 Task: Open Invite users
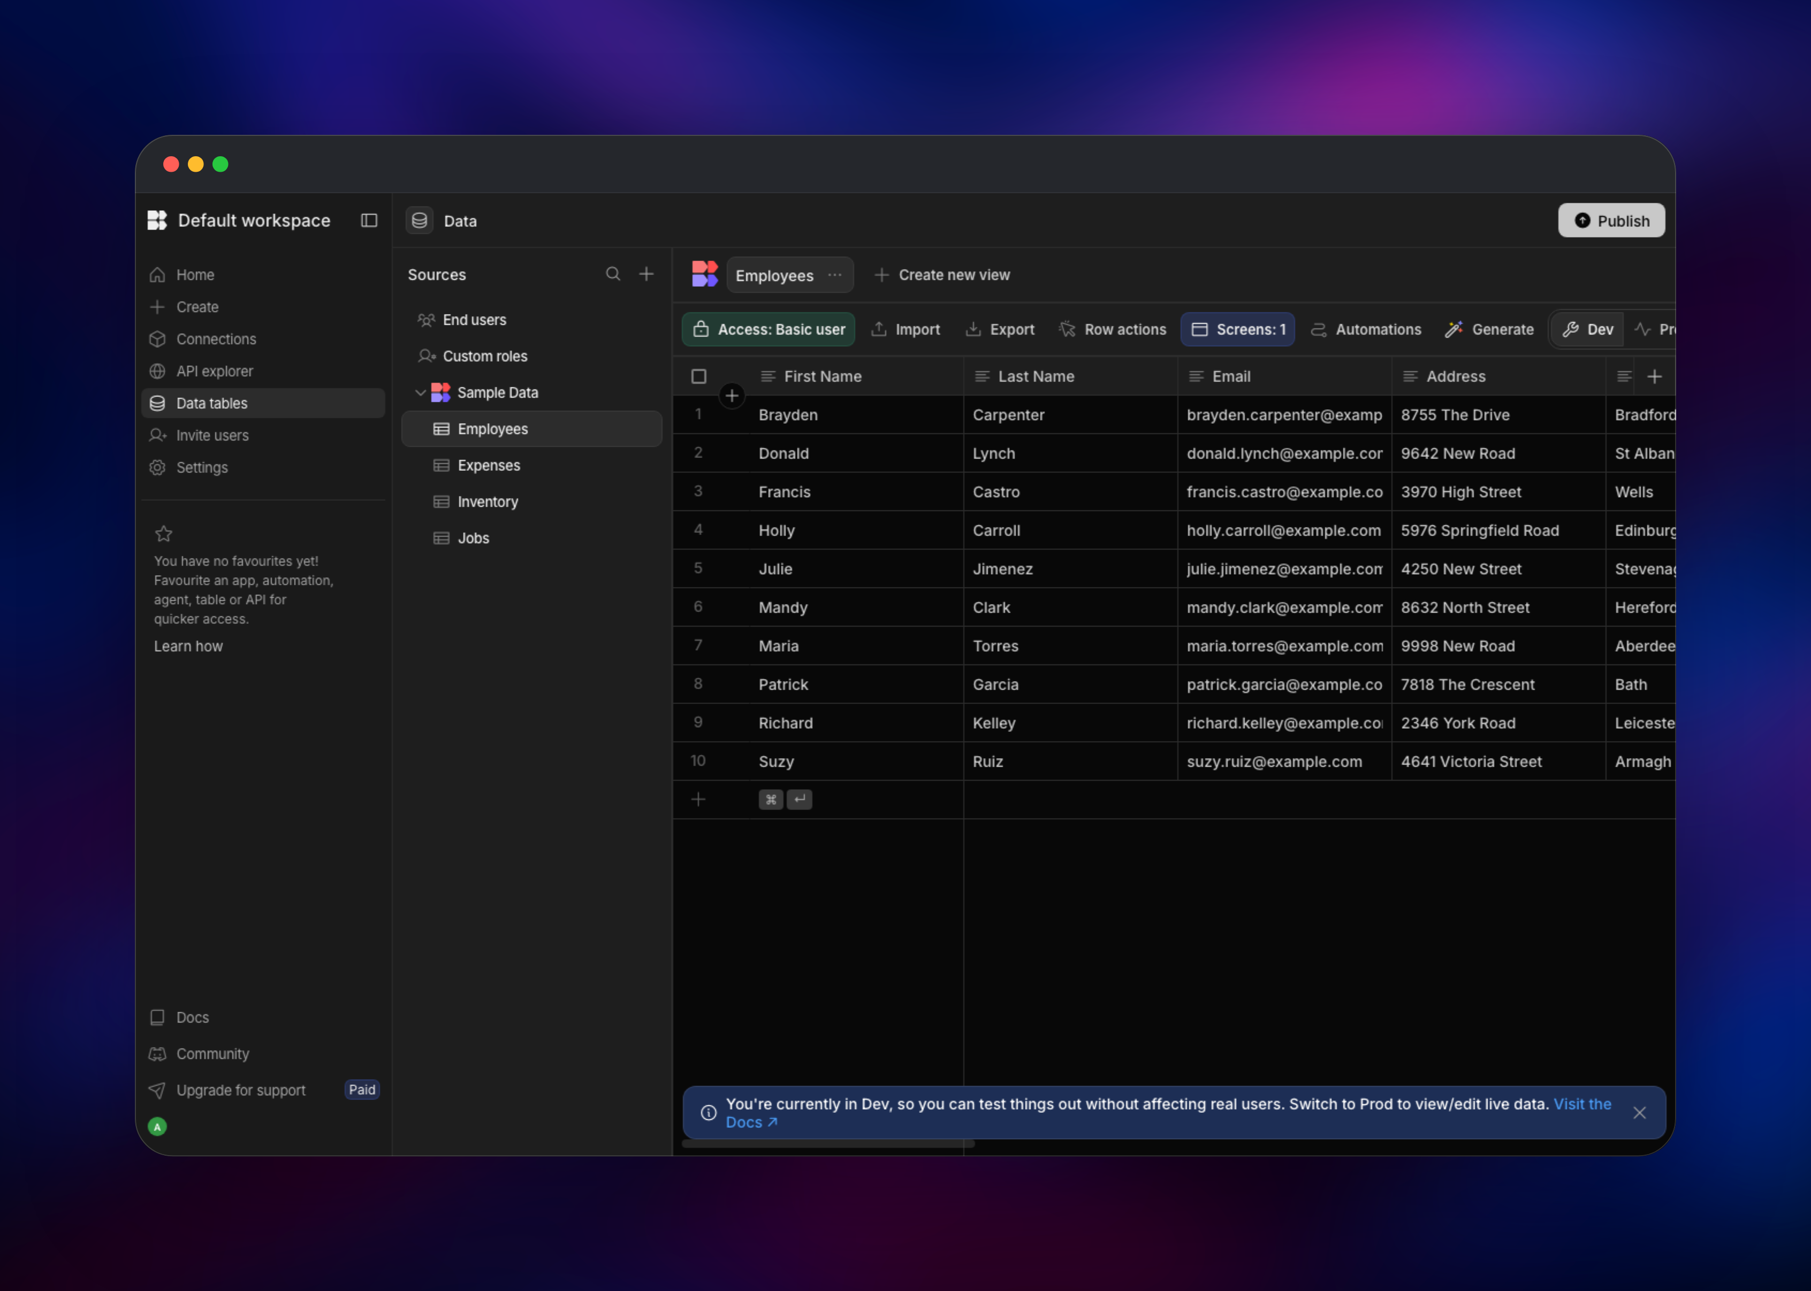263,436
